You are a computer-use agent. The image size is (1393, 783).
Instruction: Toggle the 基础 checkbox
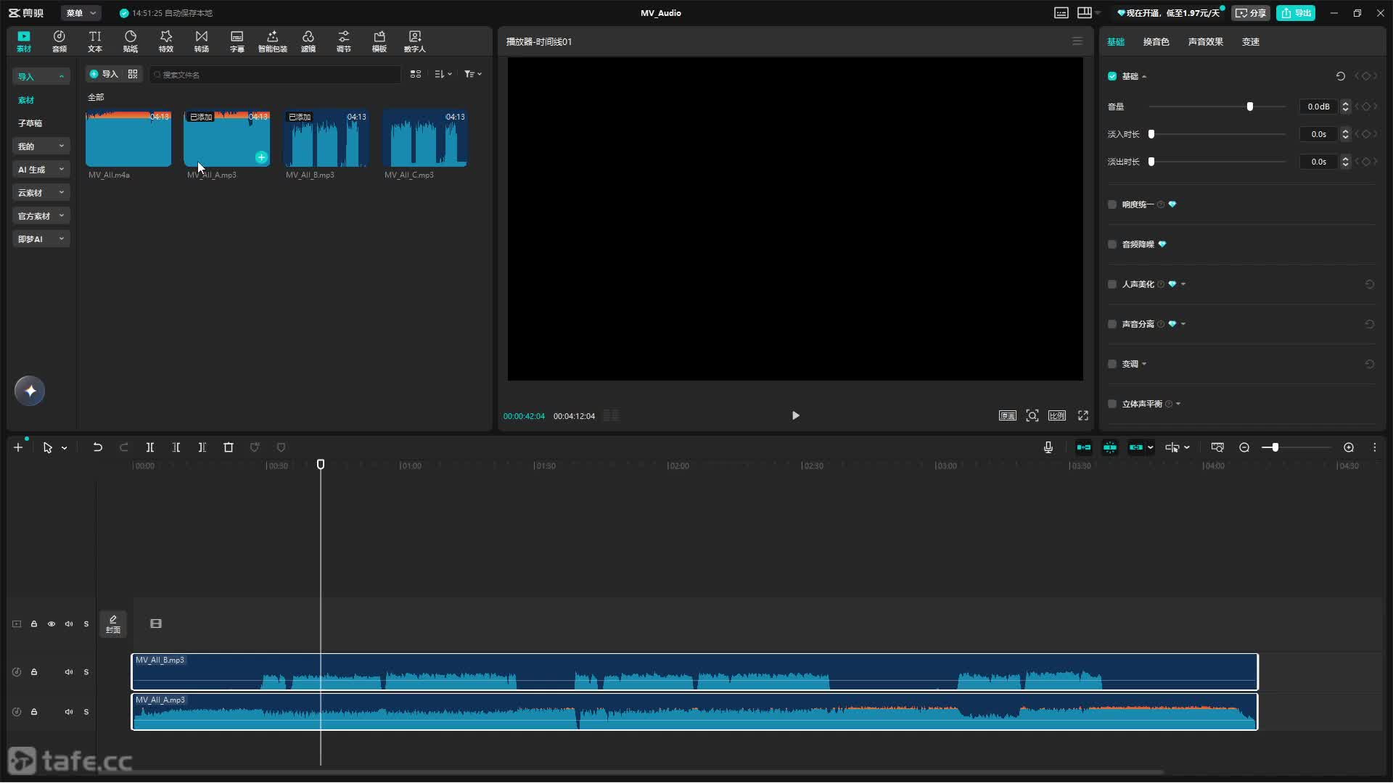(1112, 76)
